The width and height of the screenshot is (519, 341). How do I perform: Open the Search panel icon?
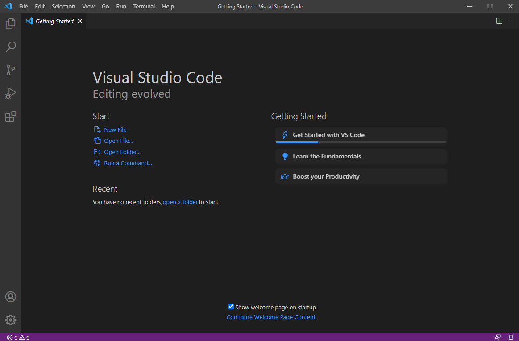click(11, 46)
